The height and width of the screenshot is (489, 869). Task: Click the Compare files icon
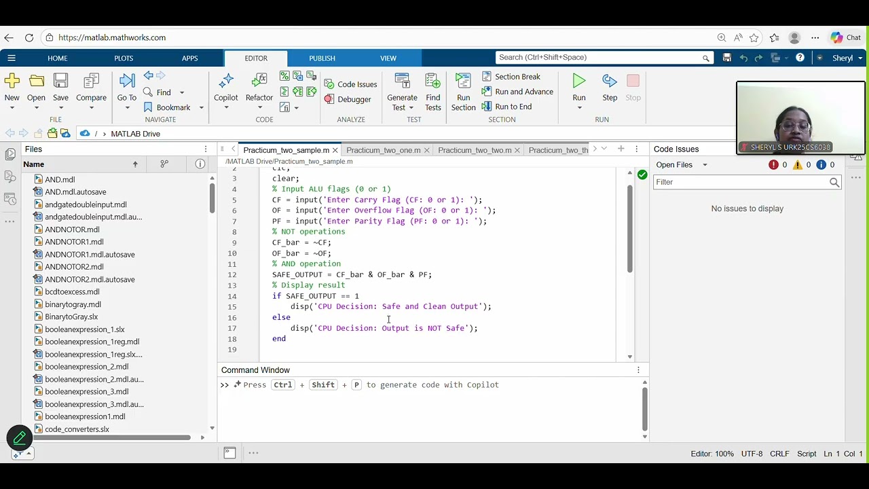(91, 81)
